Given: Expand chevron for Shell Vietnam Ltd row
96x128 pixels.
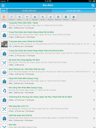Looking at the screenshot, I should pos(94,72).
